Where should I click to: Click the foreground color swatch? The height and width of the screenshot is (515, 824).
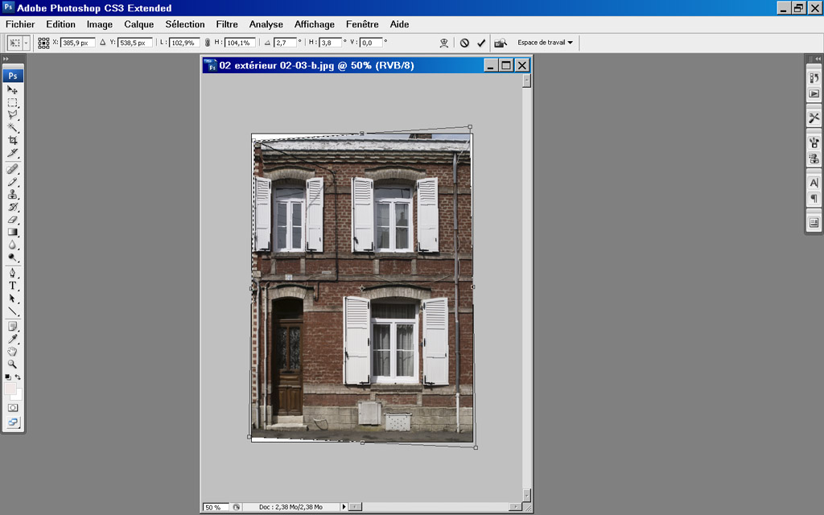tap(10, 389)
